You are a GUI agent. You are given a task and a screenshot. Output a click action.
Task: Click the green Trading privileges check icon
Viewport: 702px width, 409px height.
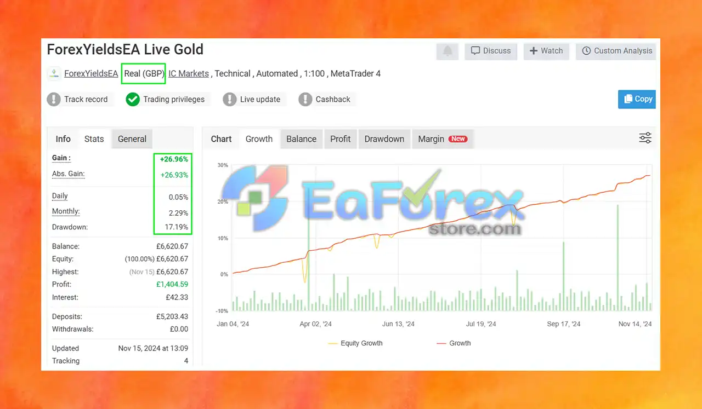[x=133, y=99]
